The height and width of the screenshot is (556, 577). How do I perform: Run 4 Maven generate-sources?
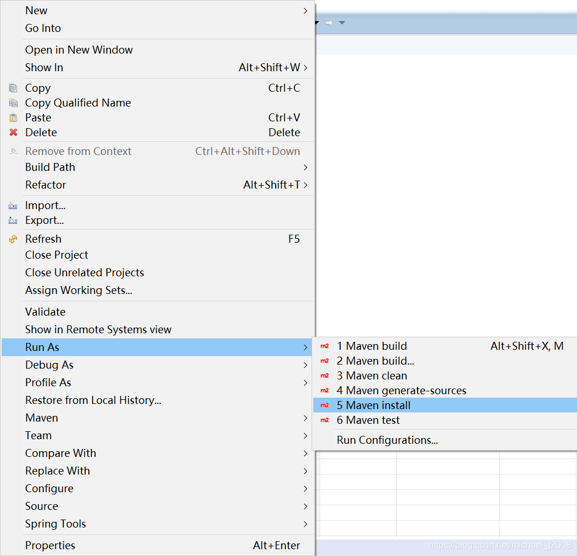pyautogui.click(x=445, y=390)
